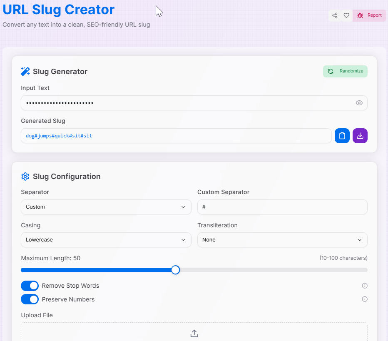The height and width of the screenshot is (341, 388).
Task: Open the Casing dropdown
Action: pyautogui.click(x=106, y=240)
